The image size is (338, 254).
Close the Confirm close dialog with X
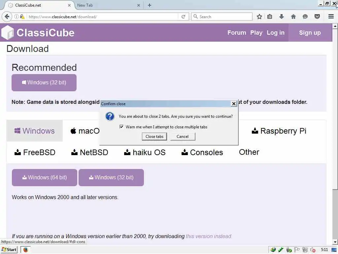point(234,104)
